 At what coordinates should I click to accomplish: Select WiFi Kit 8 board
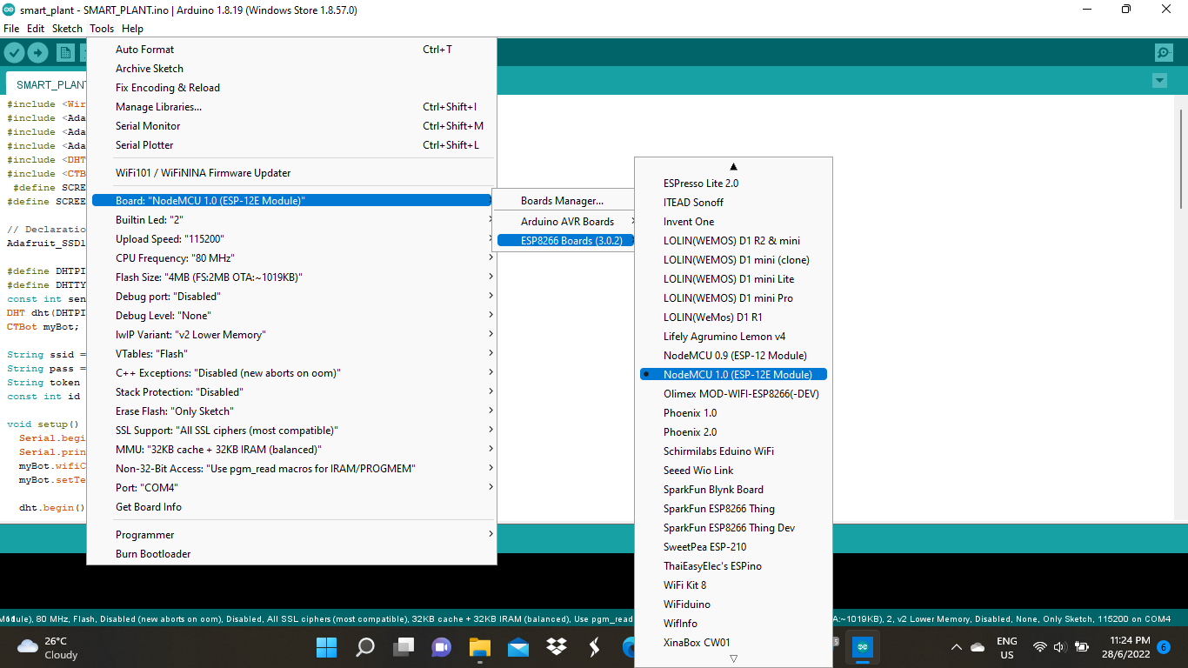coord(733,585)
